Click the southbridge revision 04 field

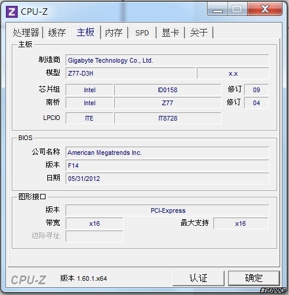(256, 103)
